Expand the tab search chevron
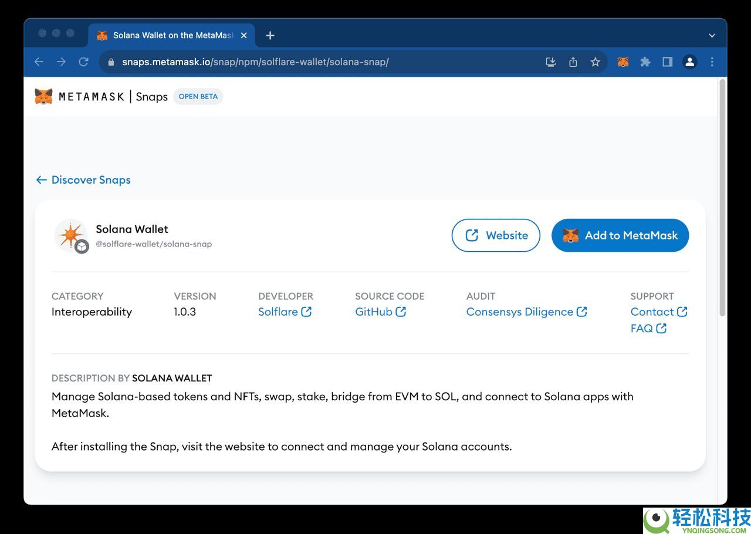 tap(712, 35)
